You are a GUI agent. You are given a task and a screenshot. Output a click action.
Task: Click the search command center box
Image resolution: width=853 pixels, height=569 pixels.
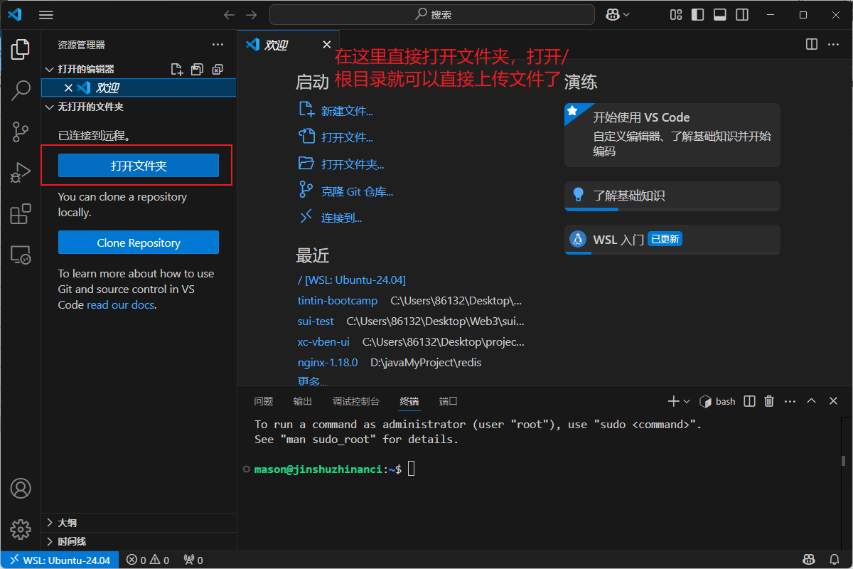tap(432, 14)
